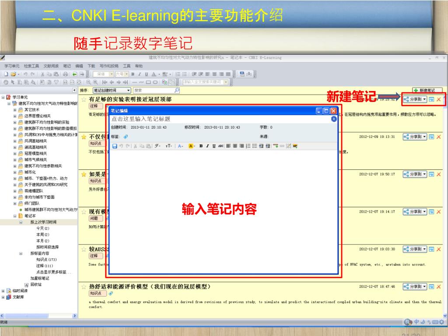Open the 帮助 menu
Viewport: 448px width, 336px height.
tap(139, 66)
